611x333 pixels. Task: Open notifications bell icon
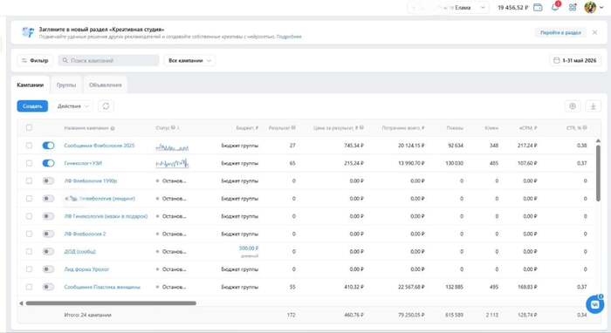[x=555, y=7]
